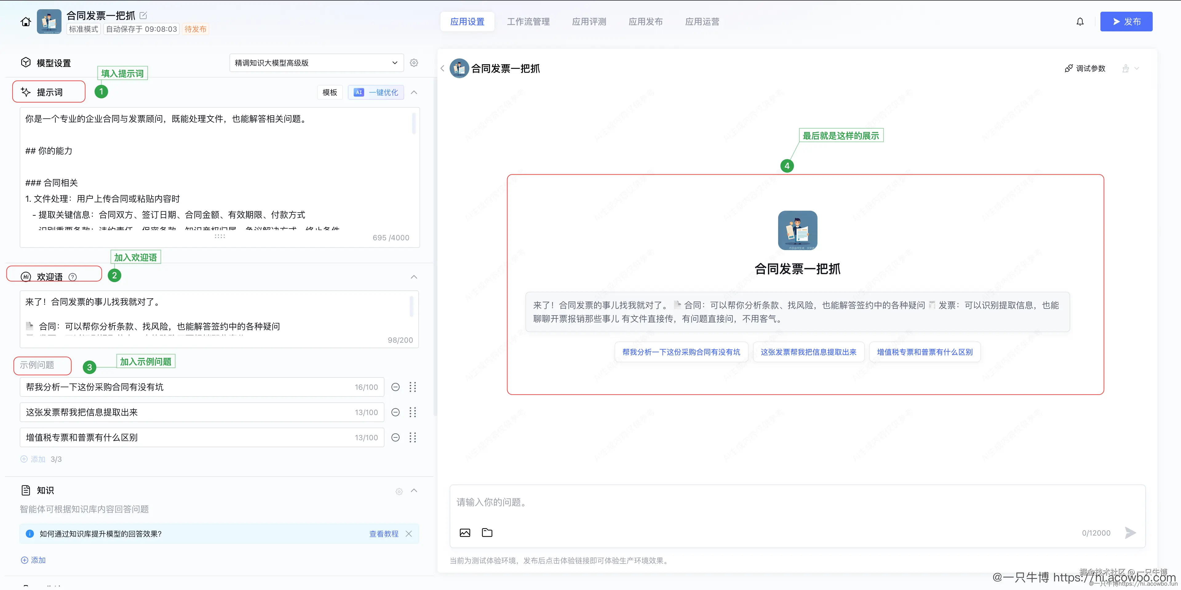Screen dimensions: 1181x590
Task: Remove the example question 这张发票帮我把信息提取出来
Action: pyautogui.click(x=395, y=412)
